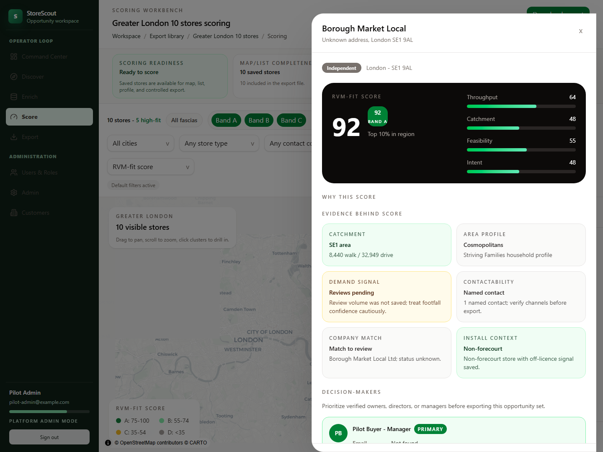Select the Discover compass icon
This screenshot has width=603, height=452.
[x=14, y=77]
